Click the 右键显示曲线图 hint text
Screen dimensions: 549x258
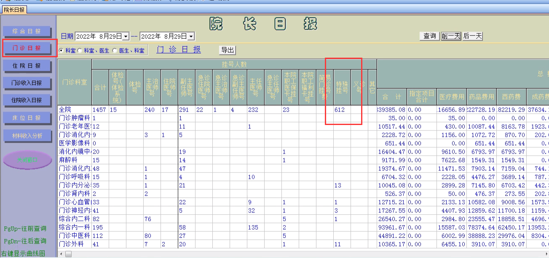pyautogui.click(x=23, y=253)
